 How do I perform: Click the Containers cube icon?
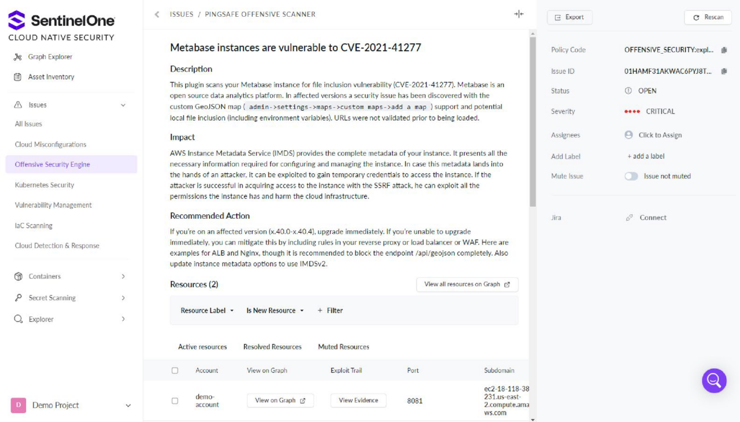click(18, 277)
